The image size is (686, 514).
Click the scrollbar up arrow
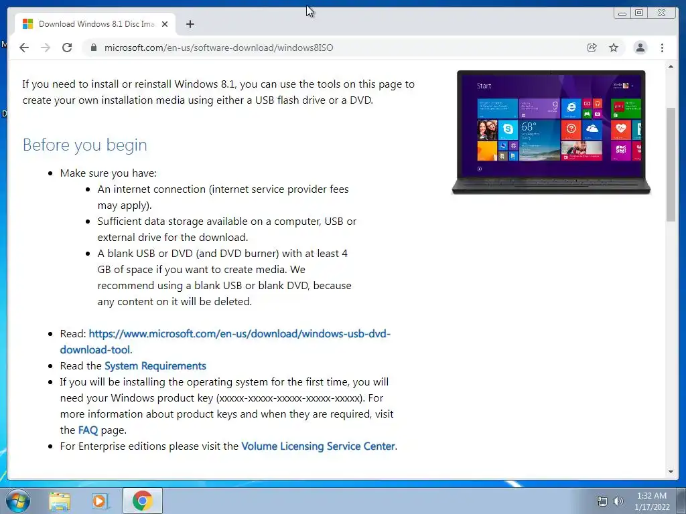pos(671,66)
